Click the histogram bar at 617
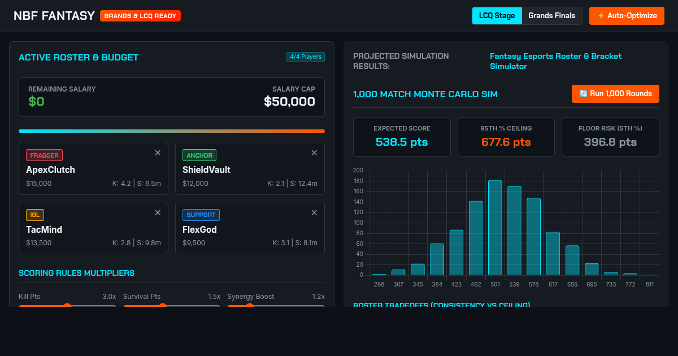Image resolution: width=678 pixels, height=356 pixels. tap(553, 254)
